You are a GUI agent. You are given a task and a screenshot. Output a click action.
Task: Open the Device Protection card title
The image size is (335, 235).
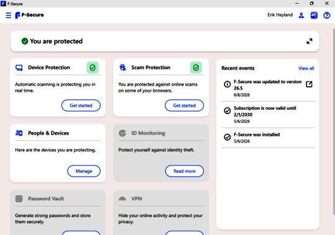(49, 68)
